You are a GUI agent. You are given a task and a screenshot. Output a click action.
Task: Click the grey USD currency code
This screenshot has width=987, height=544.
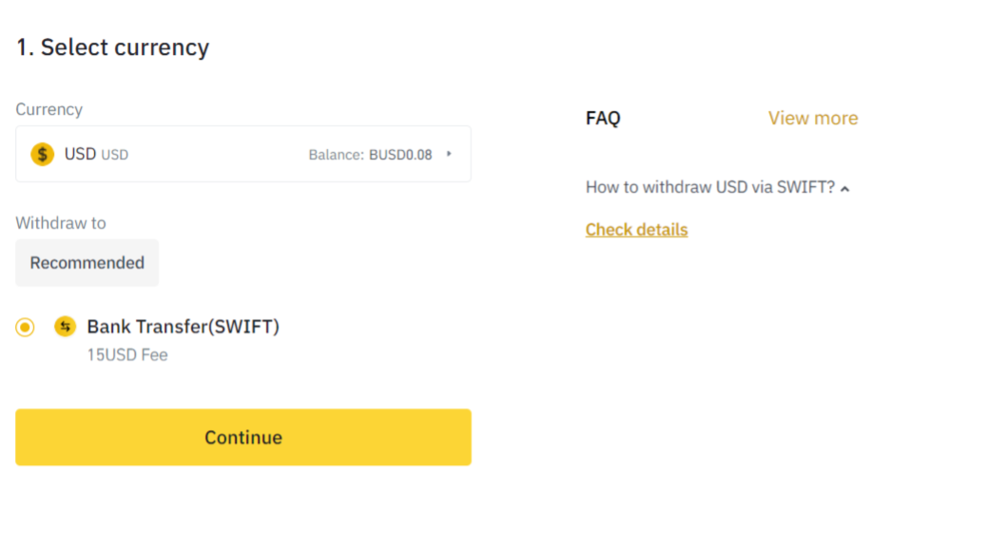point(114,155)
